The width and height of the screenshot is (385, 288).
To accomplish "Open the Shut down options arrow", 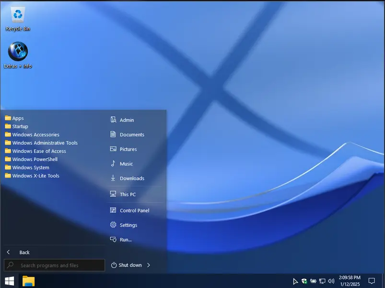I will 149,265.
